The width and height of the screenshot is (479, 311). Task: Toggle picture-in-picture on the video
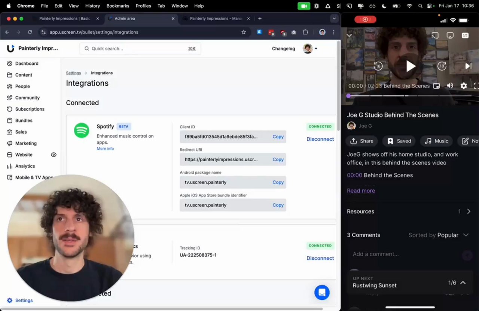point(436,86)
